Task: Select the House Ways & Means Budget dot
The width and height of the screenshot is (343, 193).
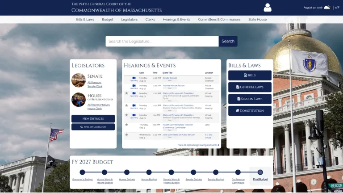Action: pyautogui.click(x=105, y=172)
